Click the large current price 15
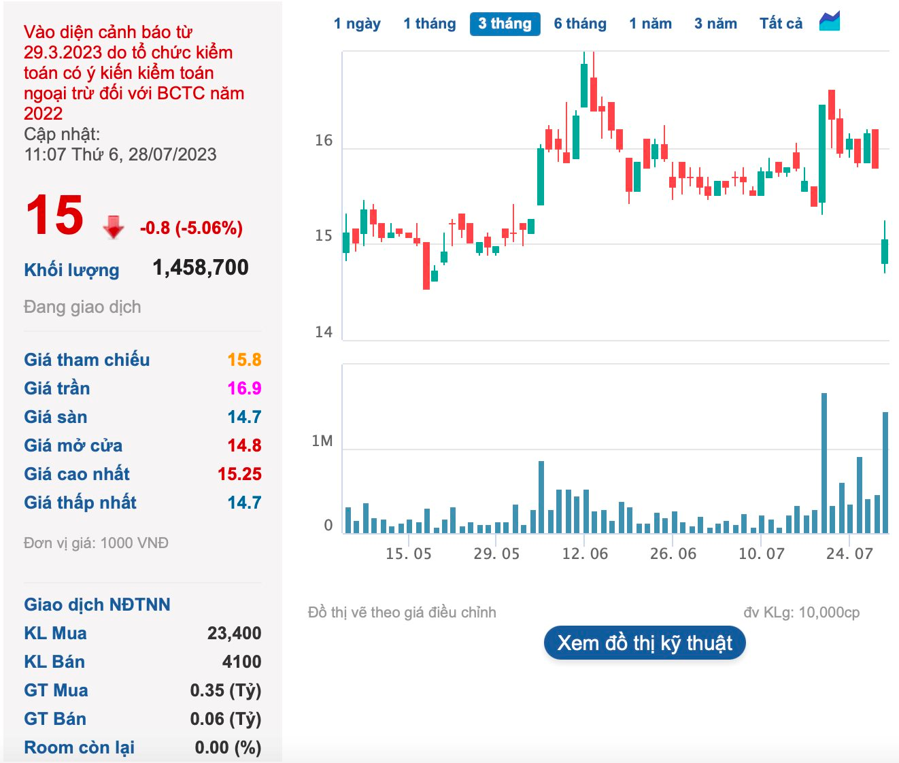 point(54,215)
